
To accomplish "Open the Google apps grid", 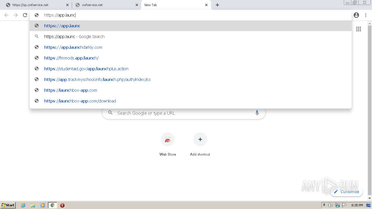I will [x=359, y=29].
